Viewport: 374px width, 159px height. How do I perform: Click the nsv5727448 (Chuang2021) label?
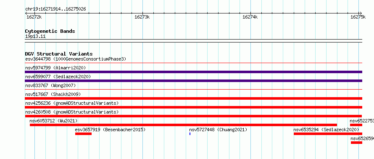click(218, 130)
